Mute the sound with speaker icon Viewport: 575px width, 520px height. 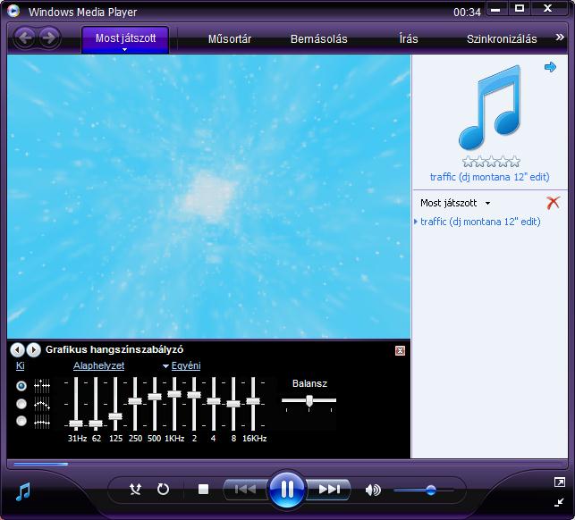(373, 490)
